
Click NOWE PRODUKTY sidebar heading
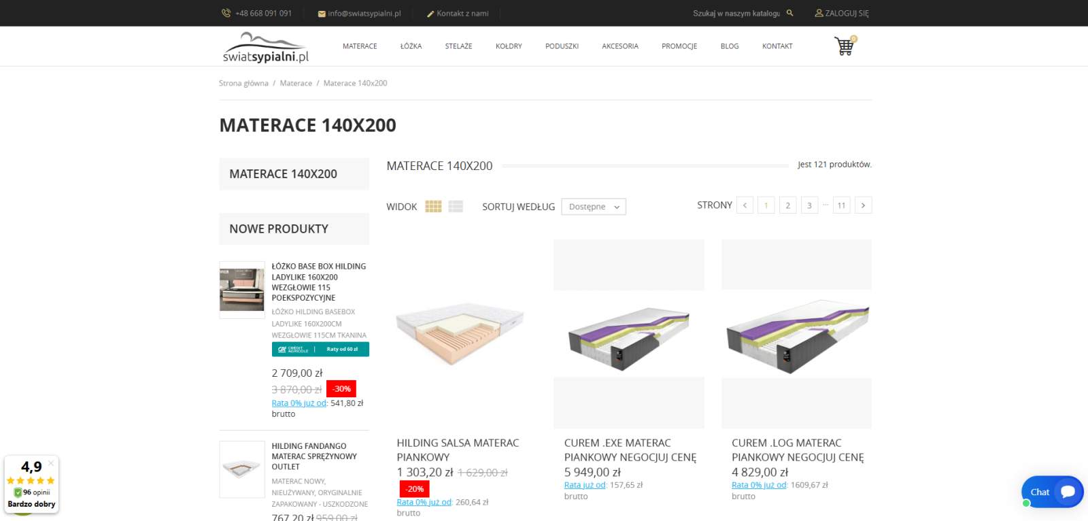coord(294,229)
